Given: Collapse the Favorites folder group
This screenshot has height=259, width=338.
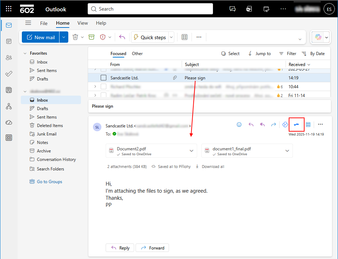Looking at the screenshot, I should coord(25,53).
